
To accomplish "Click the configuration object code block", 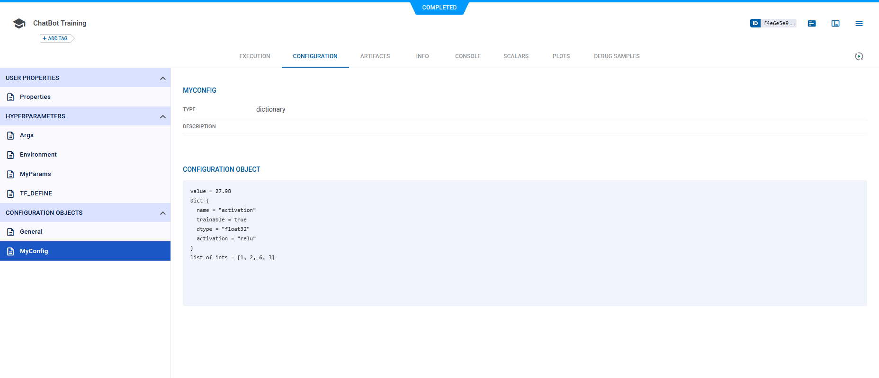I will point(524,243).
